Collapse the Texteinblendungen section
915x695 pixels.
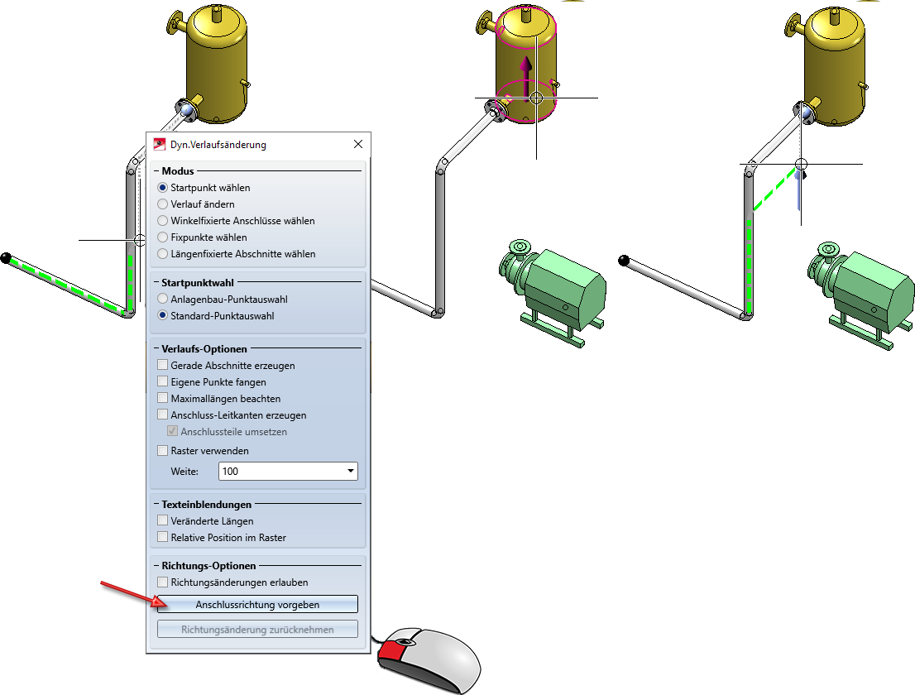tap(157, 504)
